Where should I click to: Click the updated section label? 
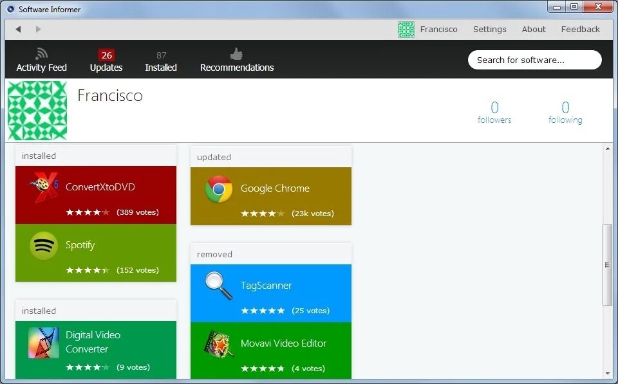[214, 157]
